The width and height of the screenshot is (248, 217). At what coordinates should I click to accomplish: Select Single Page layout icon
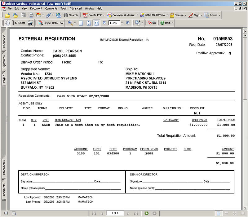coord(219,214)
